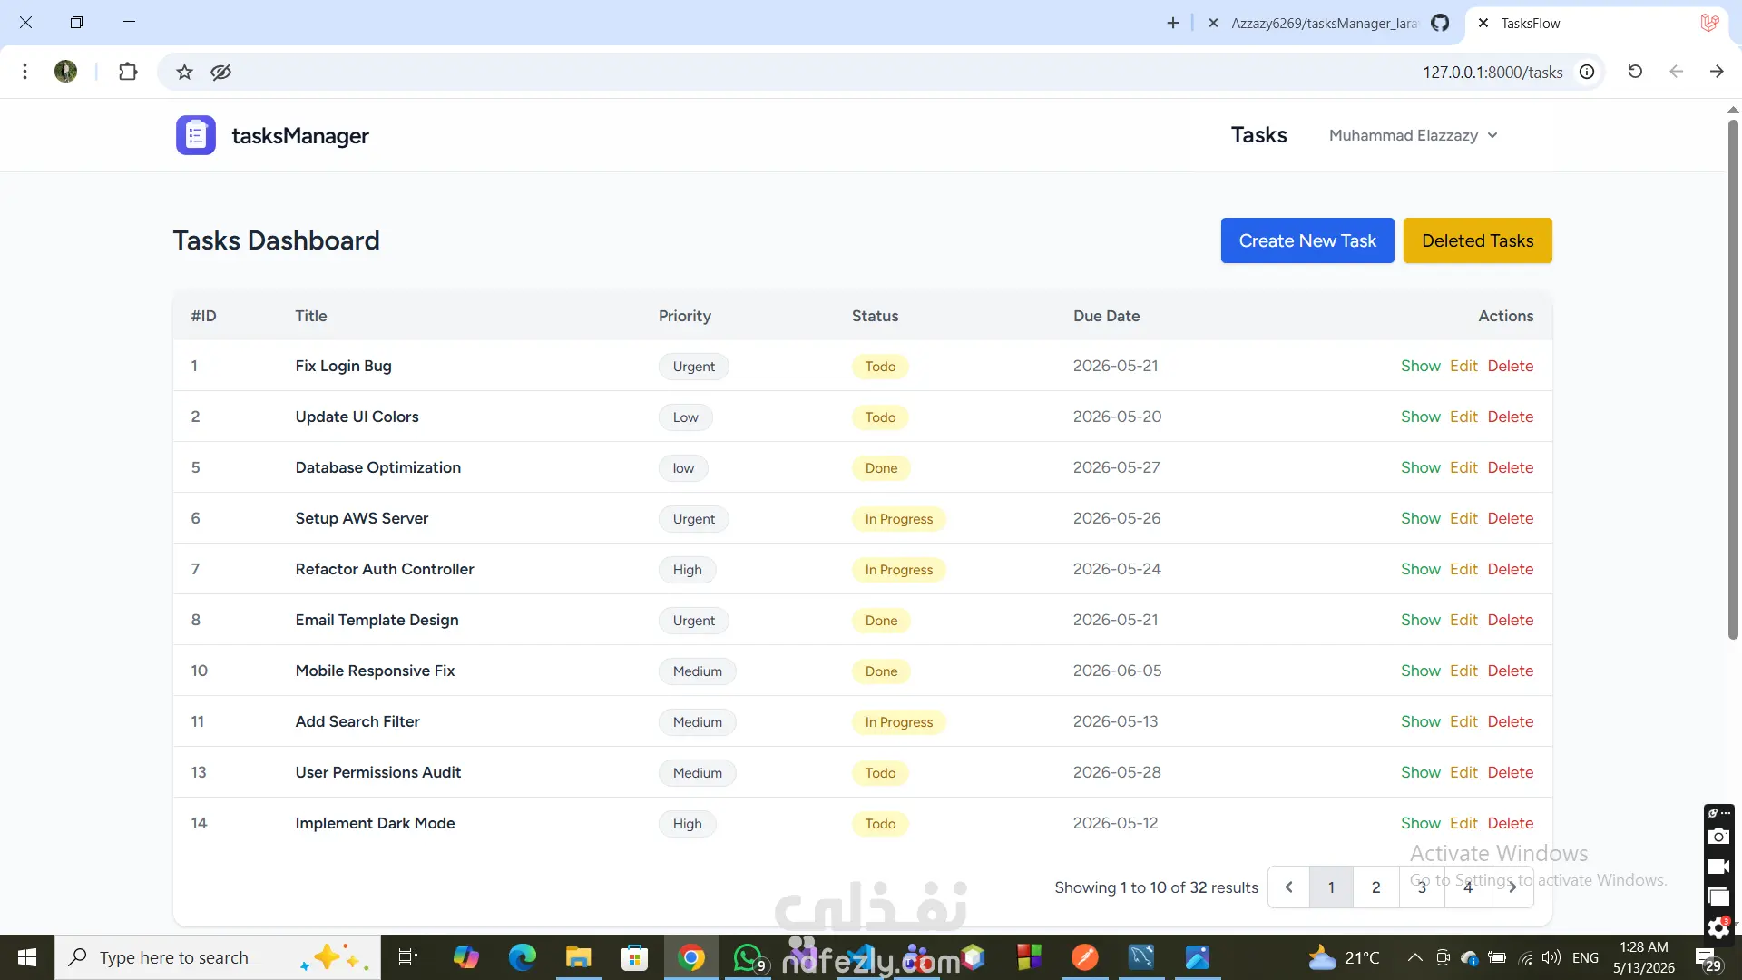Open the browser three-dot menu

tap(25, 72)
